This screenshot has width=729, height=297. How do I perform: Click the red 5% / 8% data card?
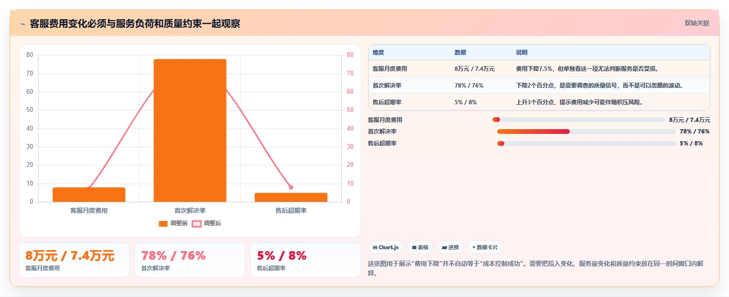(305, 260)
